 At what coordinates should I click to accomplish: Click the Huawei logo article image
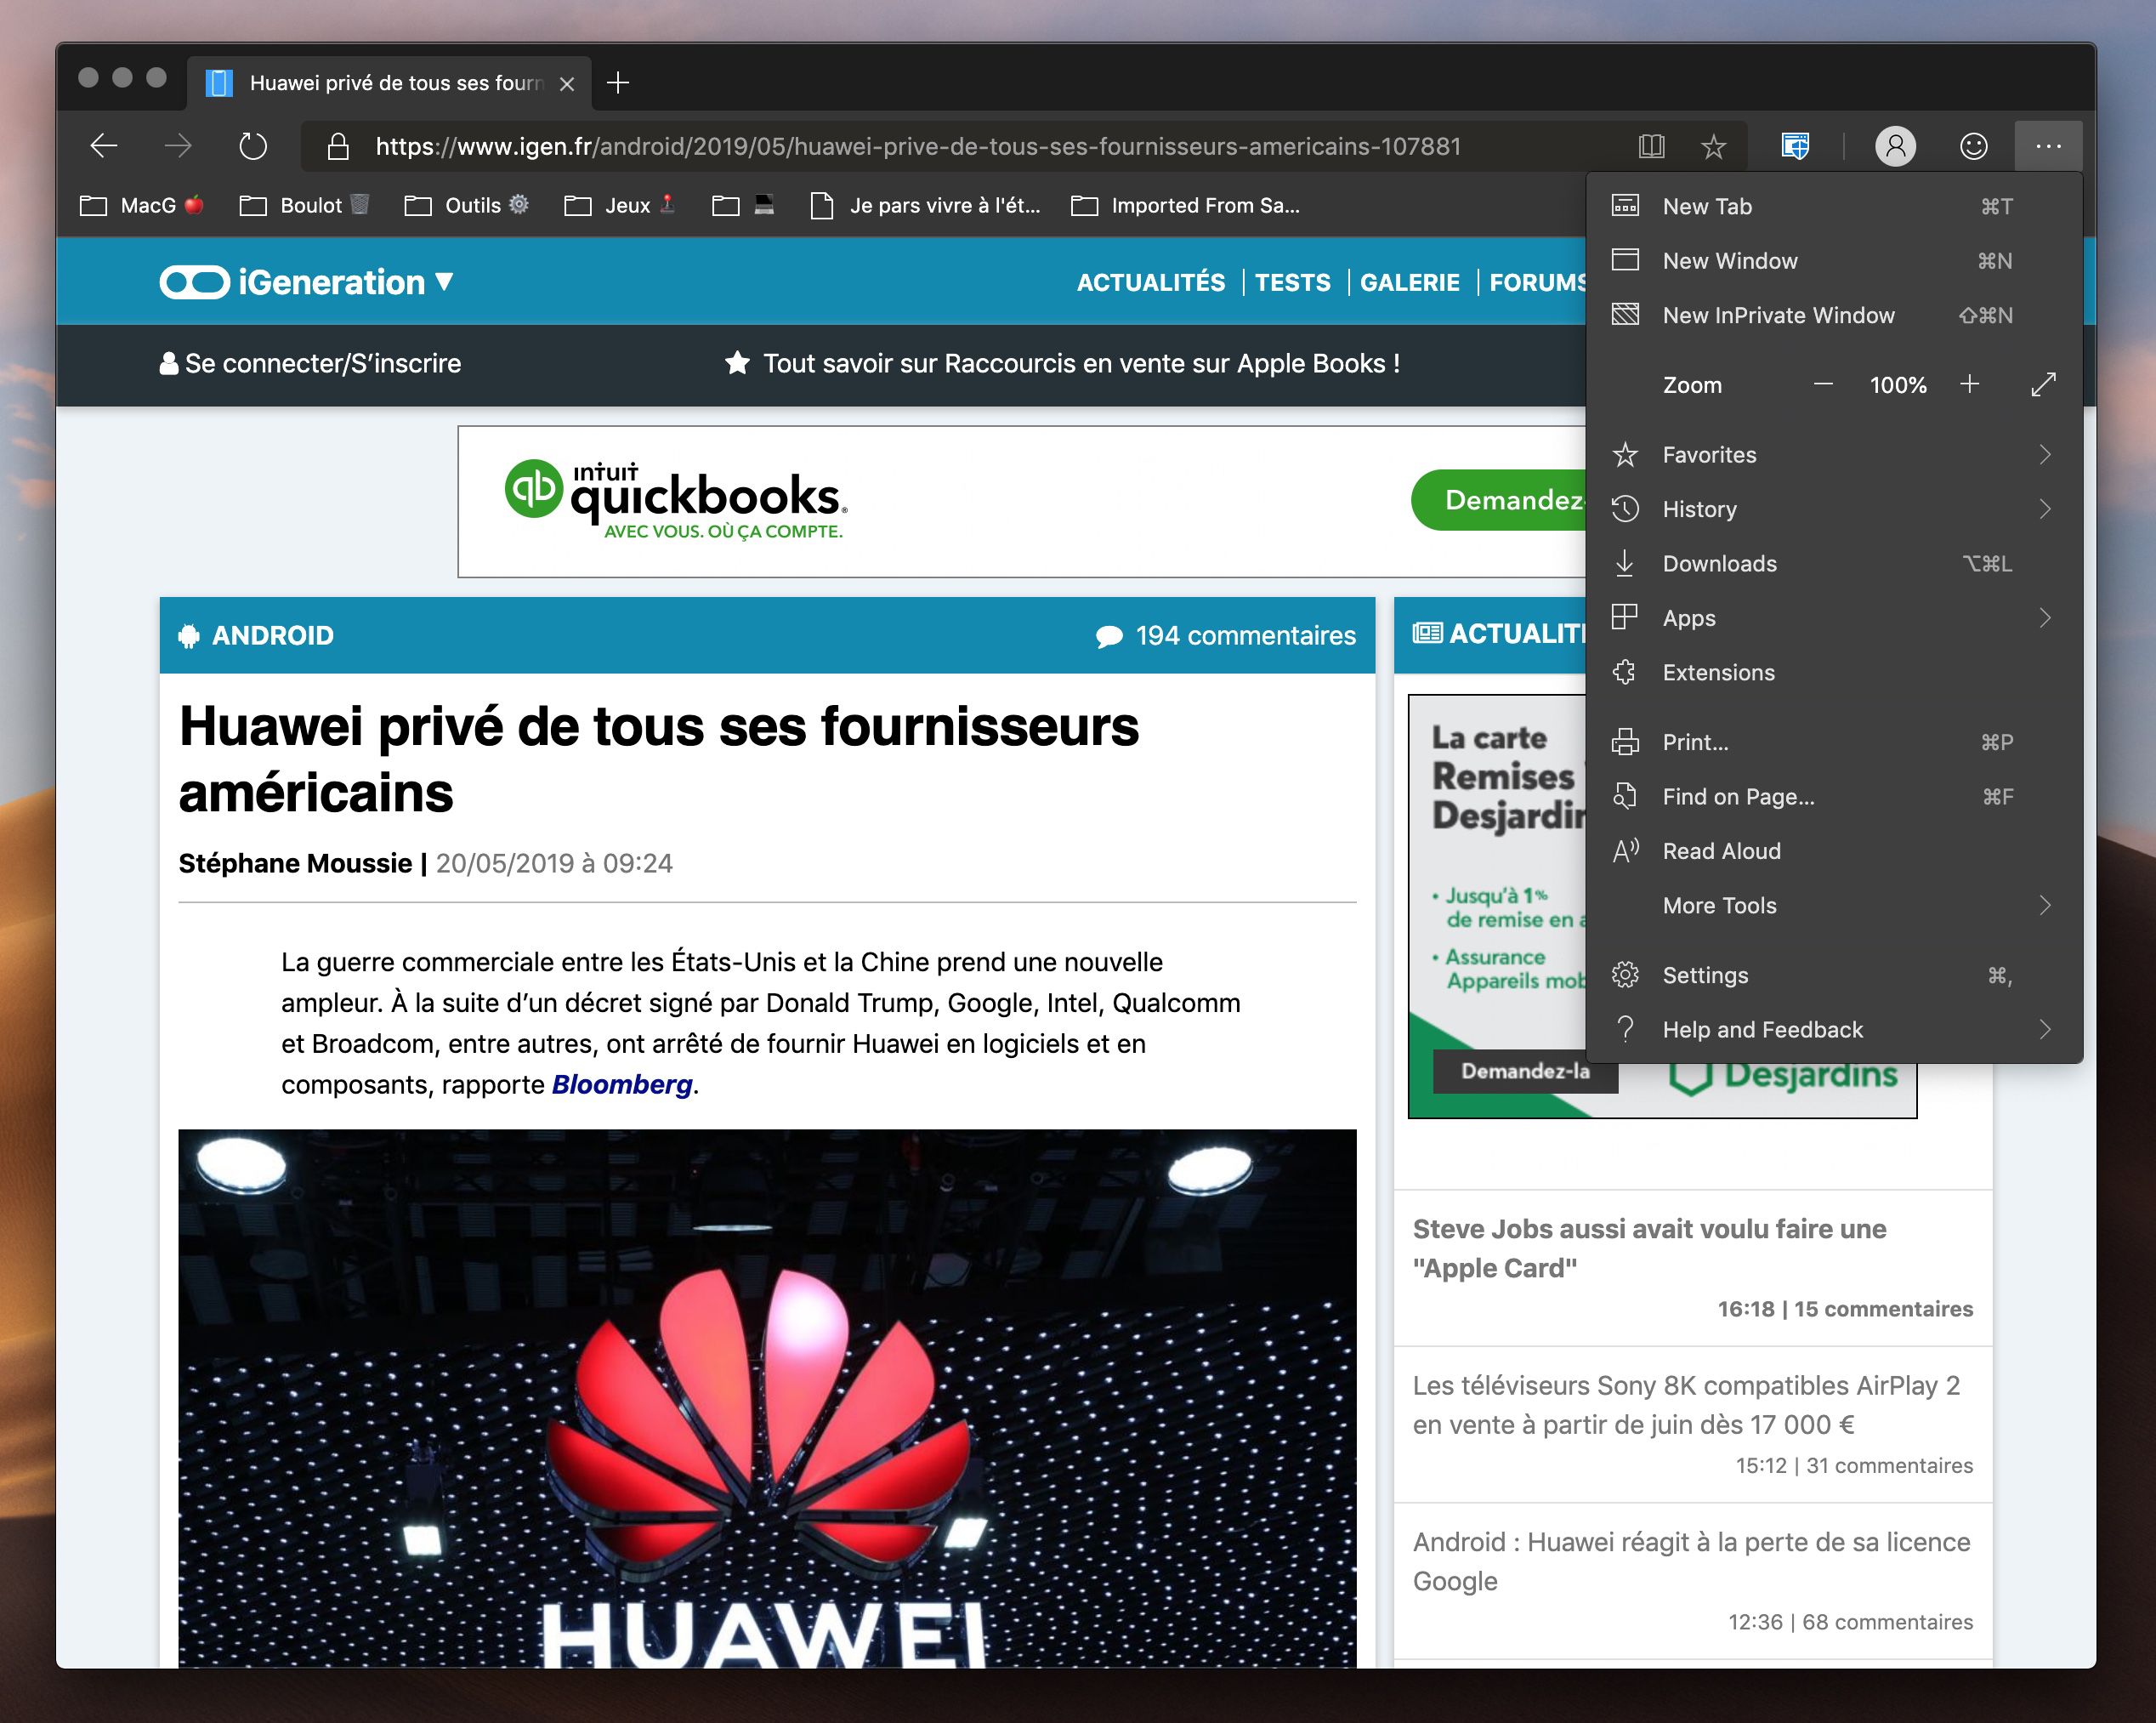[767, 1398]
